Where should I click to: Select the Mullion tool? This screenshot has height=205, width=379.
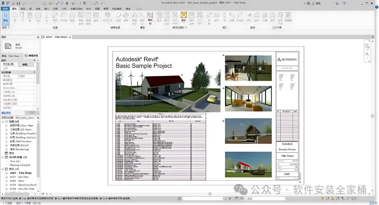coord(96,17)
